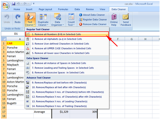
Task: Choose Remove all Excessive Spaces
Action: (67, 73)
